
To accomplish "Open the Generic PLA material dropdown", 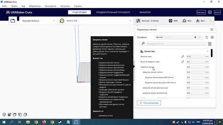I will [x=95, y=21].
